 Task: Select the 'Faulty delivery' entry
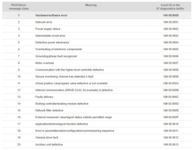point(44,97)
